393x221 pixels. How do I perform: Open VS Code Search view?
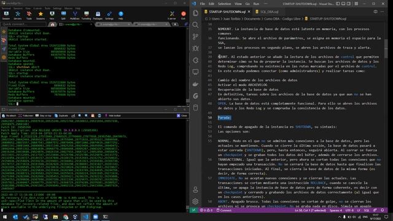195,25
